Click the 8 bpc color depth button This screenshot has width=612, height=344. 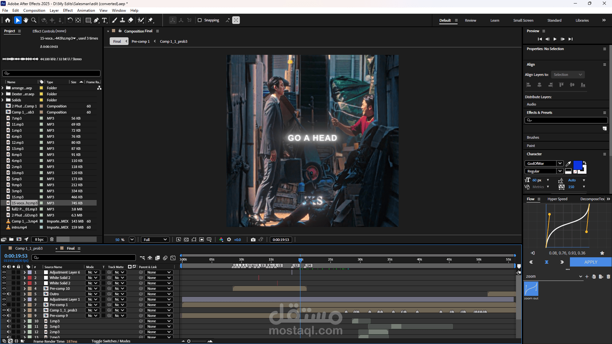(40, 239)
